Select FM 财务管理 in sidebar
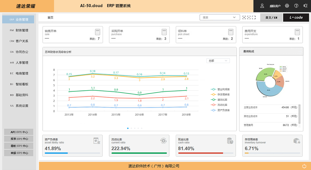Viewport: 311px width, 170px height. click(x=19, y=30)
